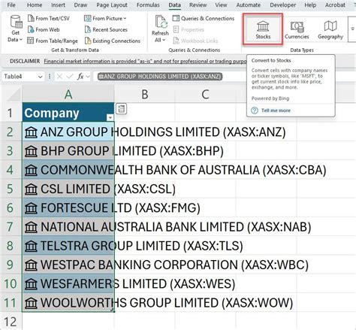Click Tell me more in tooltip
Viewport: 356px width, 330px height.
point(276,111)
